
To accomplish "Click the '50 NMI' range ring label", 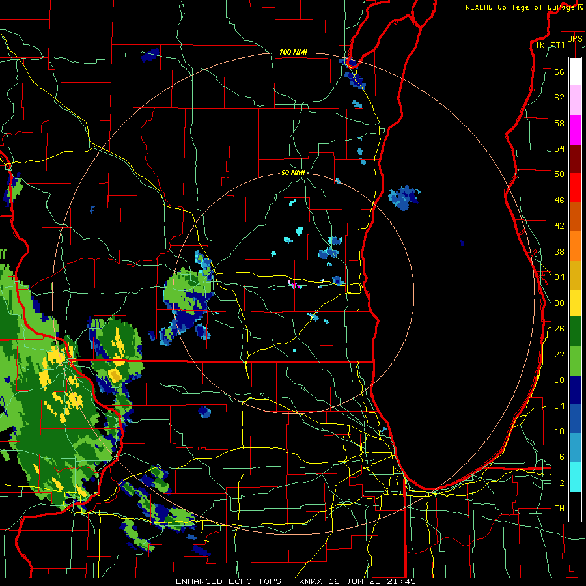I will (293, 173).
